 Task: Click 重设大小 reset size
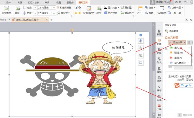[x=64, y=13]
